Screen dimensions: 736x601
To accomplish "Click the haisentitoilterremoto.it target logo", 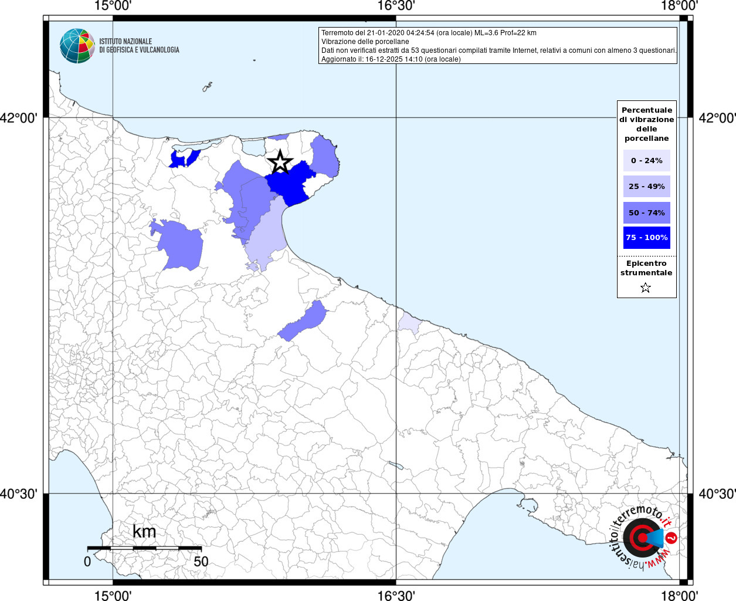I will click(x=644, y=538).
